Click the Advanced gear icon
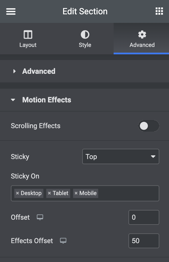 click(142, 35)
